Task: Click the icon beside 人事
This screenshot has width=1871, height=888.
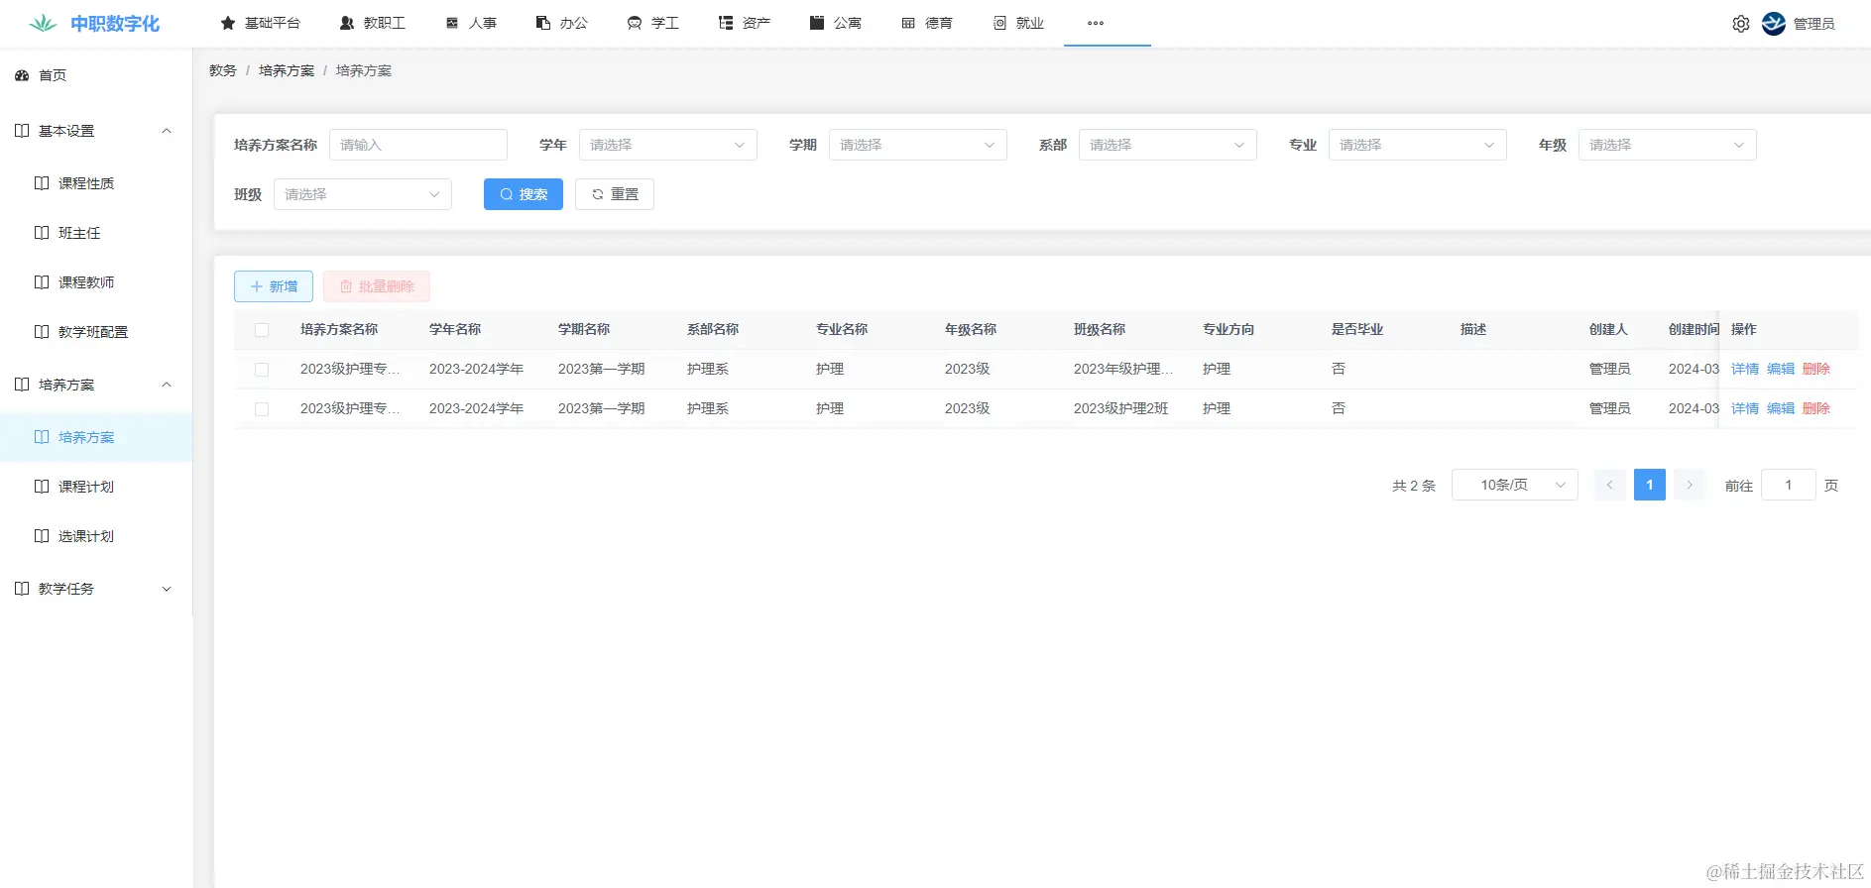Action: pyautogui.click(x=452, y=23)
